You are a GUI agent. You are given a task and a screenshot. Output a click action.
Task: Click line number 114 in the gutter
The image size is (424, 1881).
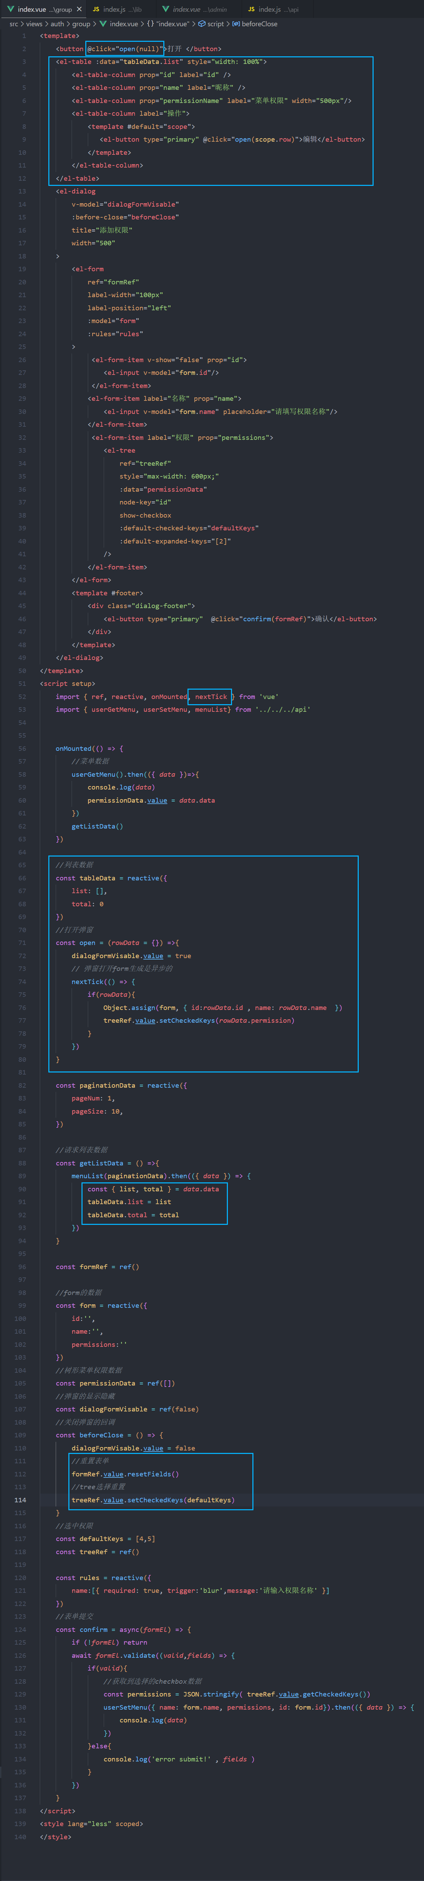20,1500
